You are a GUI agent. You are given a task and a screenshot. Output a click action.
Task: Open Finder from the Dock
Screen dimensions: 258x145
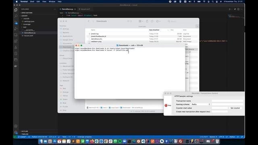point(41,141)
